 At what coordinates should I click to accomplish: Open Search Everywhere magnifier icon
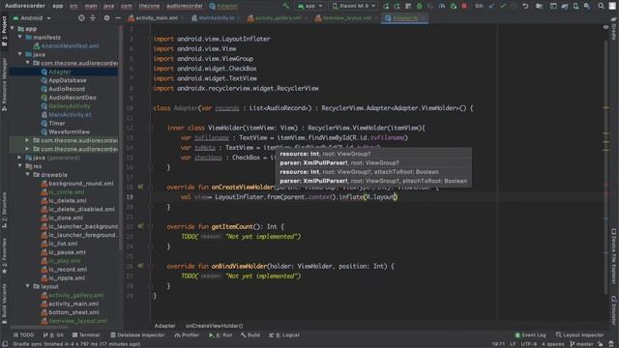coord(601,6)
